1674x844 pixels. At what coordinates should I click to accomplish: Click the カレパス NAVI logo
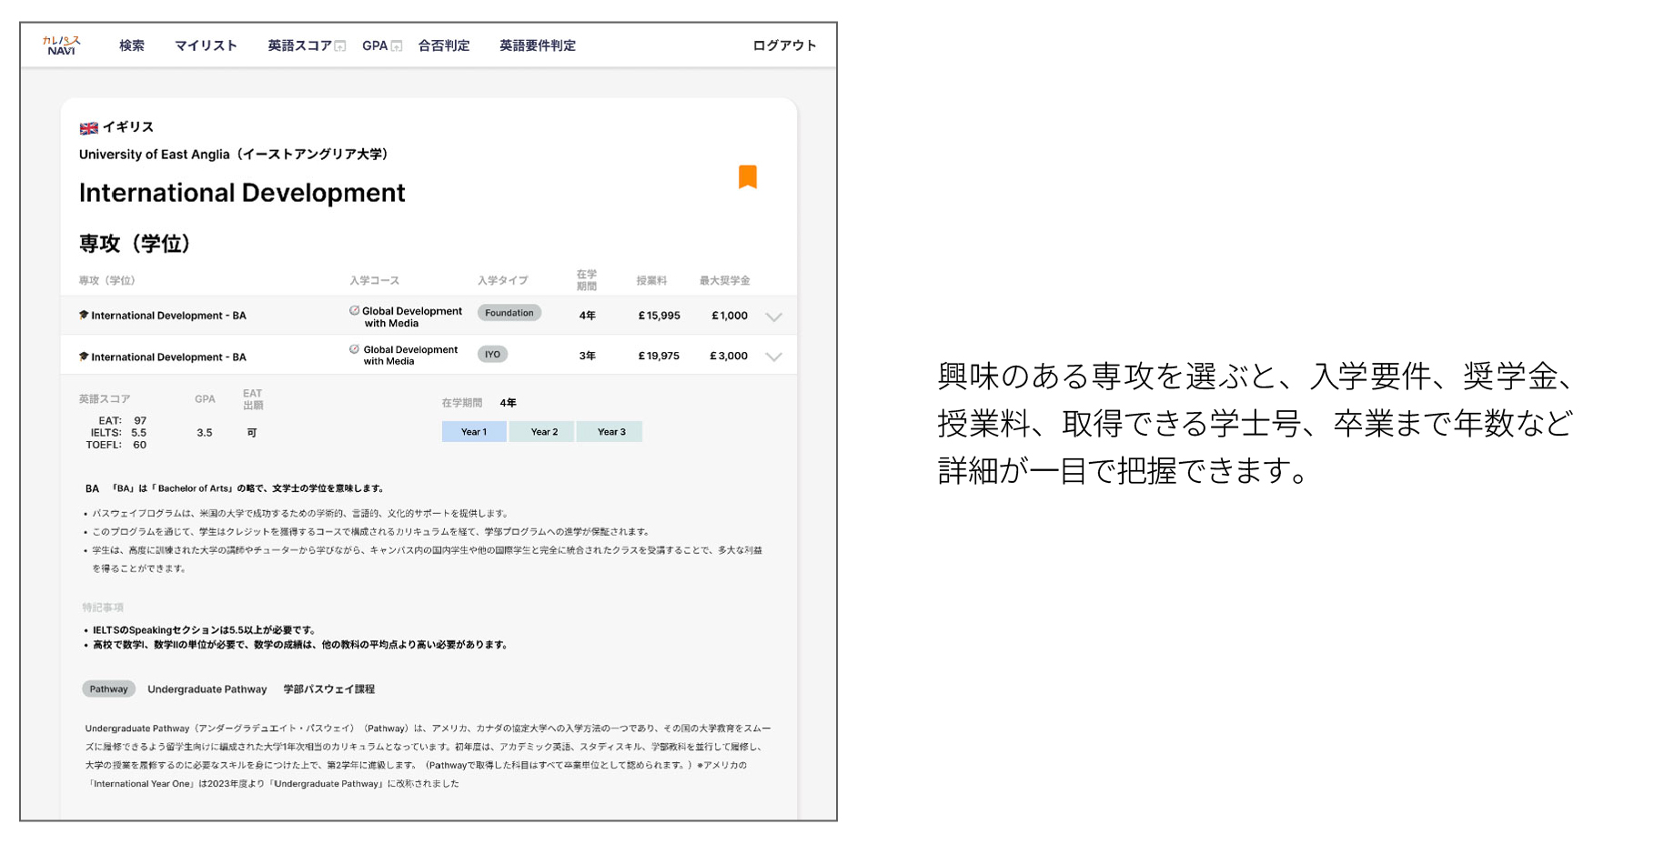62,45
